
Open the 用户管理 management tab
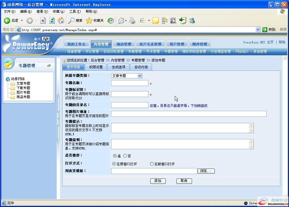pos(177,44)
